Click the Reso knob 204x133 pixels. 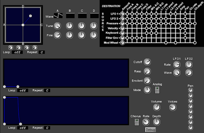click(x=147, y=71)
